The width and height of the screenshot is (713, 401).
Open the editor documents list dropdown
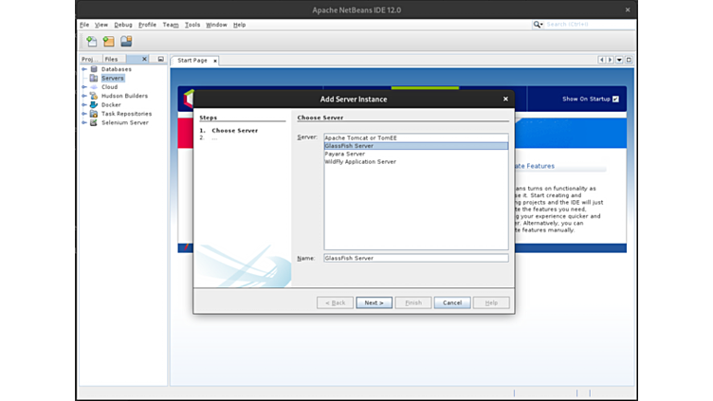coord(619,60)
